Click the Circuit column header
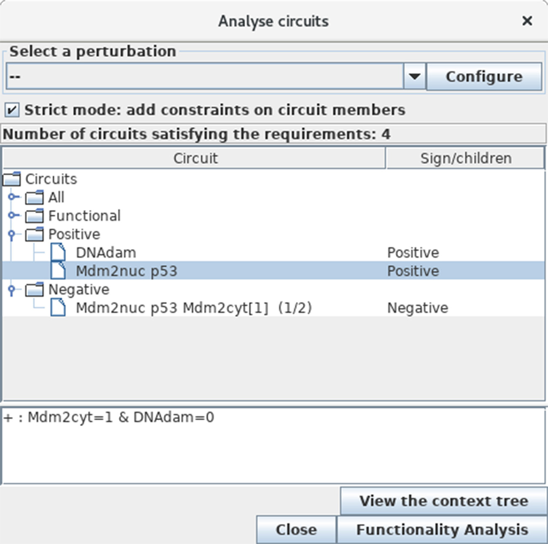The height and width of the screenshot is (544, 548). click(195, 158)
